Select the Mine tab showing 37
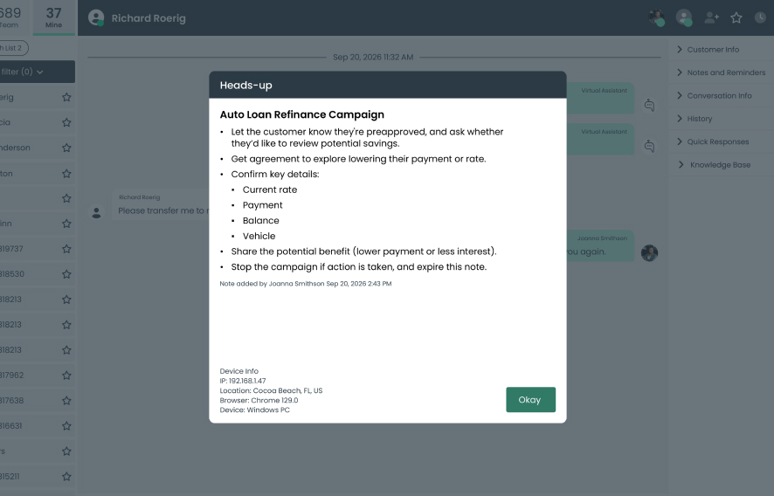Viewport: 774px width, 496px height. (x=54, y=17)
